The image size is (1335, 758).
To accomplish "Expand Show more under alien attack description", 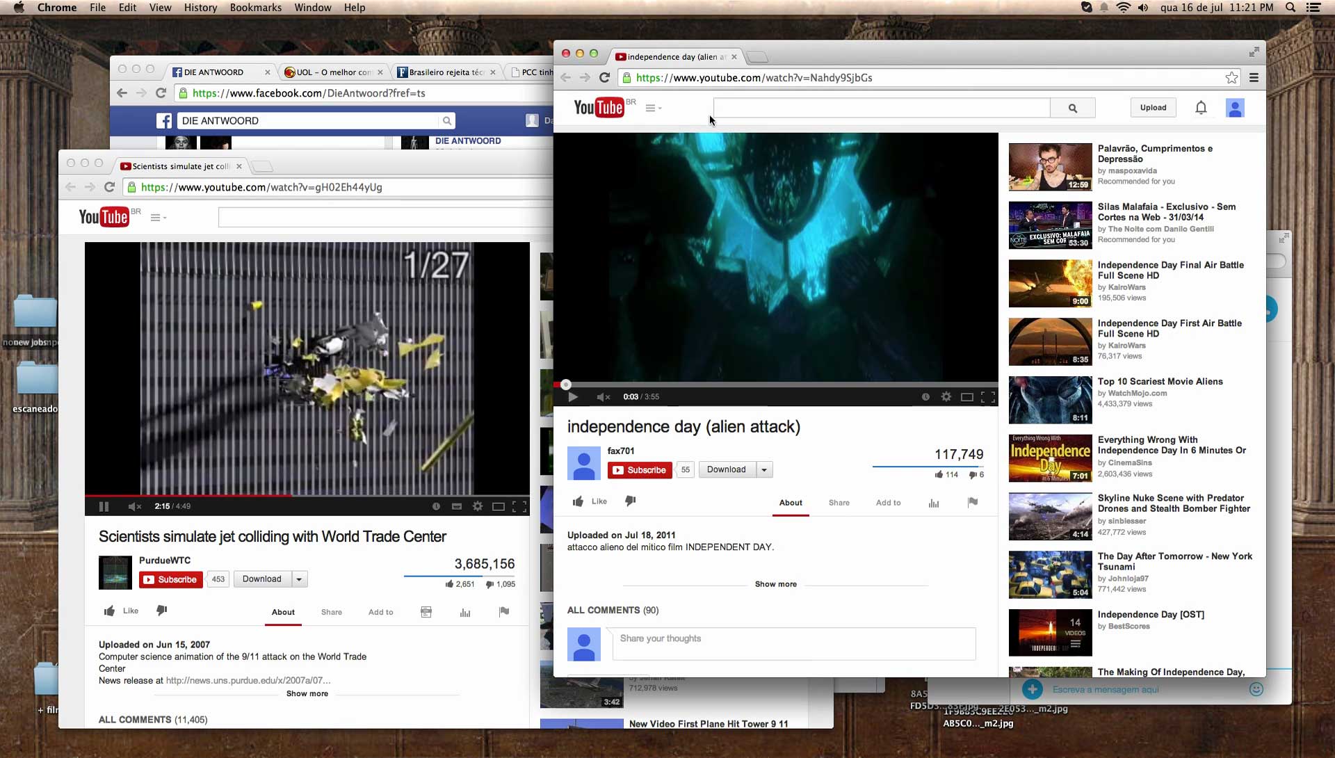I will pos(775,584).
